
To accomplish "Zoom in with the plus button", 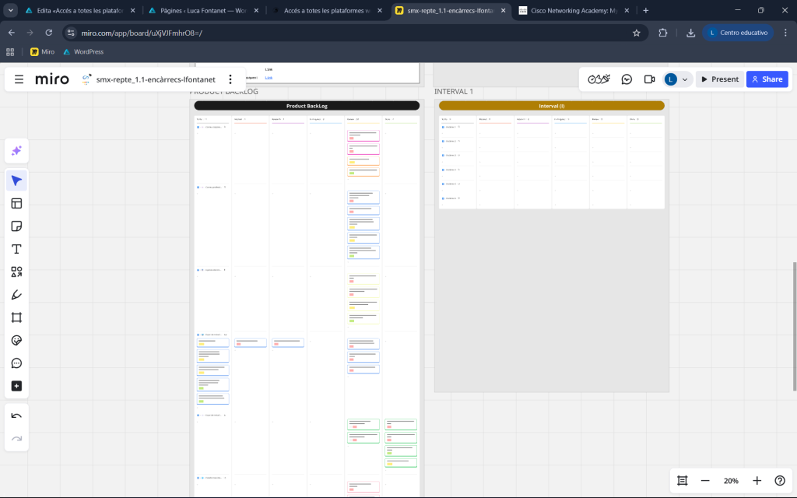I will [757, 481].
